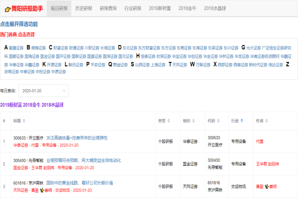Open report 业绩预增符合预期，将大幅受益全球电动化
The height and width of the screenshot is (198, 298).
point(83,160)
